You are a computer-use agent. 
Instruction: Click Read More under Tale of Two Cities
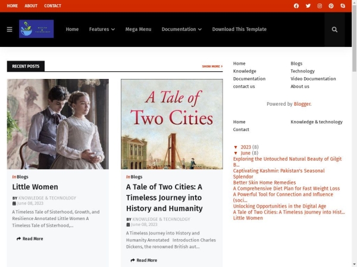pyautogui.click(x=144, y=260)
